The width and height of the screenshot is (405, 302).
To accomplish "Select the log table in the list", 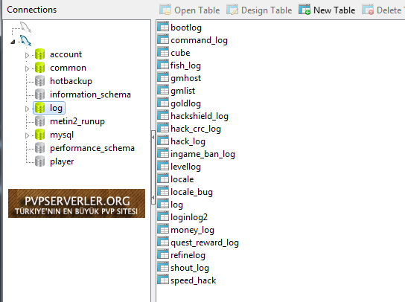I will (176, 205).
